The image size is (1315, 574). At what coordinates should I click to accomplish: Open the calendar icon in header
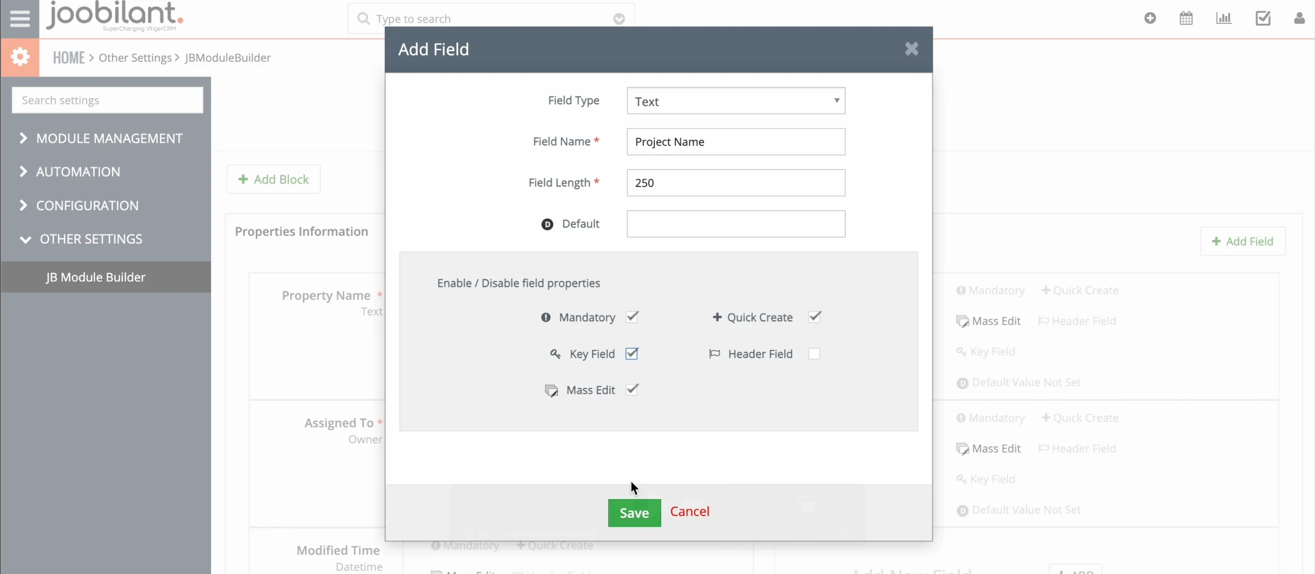pyautogui.click(x=1186, y=18)
